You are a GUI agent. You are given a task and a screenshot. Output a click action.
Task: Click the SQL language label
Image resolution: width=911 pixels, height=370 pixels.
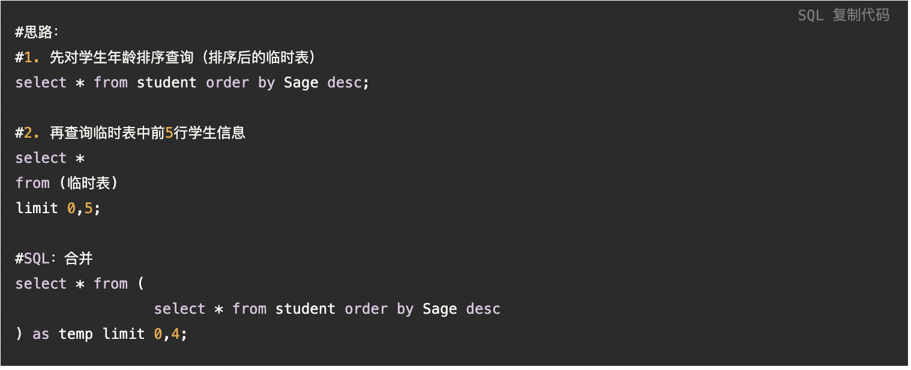point(810,16)
